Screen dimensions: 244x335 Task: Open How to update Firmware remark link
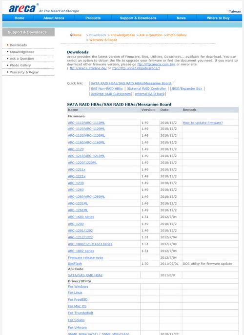pos(203,123)
